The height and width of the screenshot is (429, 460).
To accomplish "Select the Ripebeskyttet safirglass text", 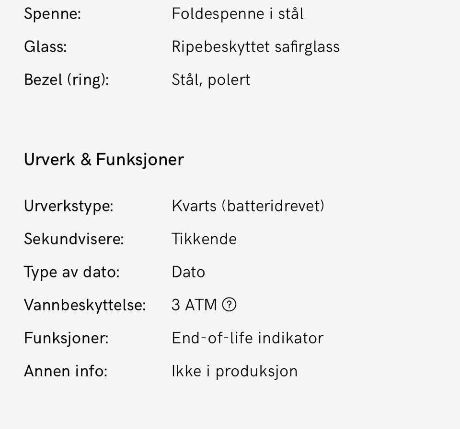I will 255,47.
